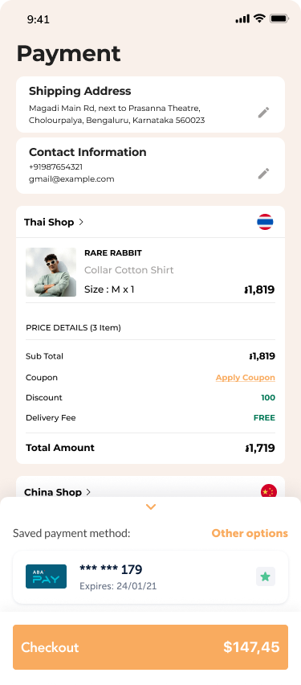Click the Apply Coupon link
Image resolution: width=301 pixels, height=685 pixels.
pyautogui.click(x=245, y=377)
